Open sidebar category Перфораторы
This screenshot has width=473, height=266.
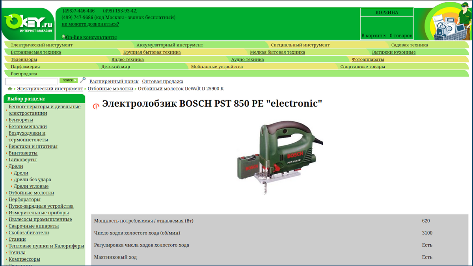tap(24, 199)
